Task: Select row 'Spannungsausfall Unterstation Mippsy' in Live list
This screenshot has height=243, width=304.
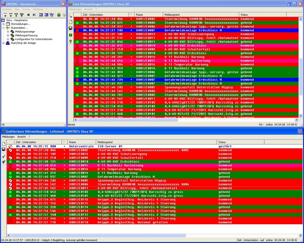Action: click(x=186, y=87)
